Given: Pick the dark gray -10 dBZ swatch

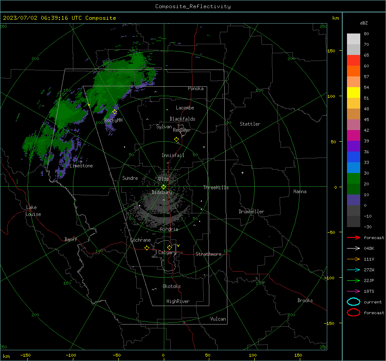Looking at the screenshot, I should pyautogui.click(x=353, y=221).
